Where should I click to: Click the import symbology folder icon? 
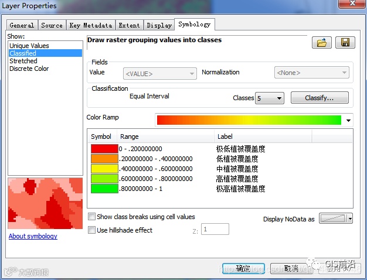point(322,43)
